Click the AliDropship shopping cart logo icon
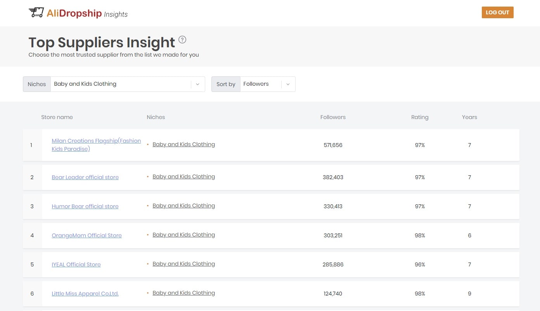This screenshot has height=311, width=540. pos(36,12)
